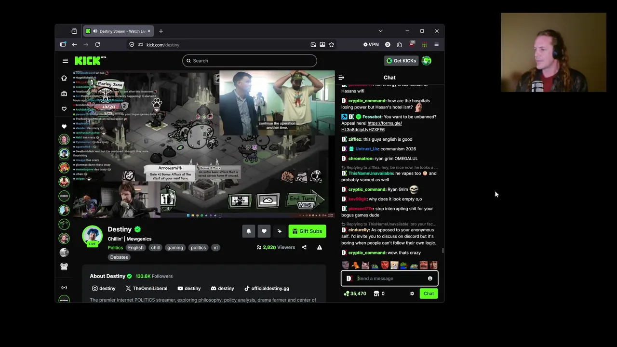Insert the Charmander emote from quick emotes

355,265
